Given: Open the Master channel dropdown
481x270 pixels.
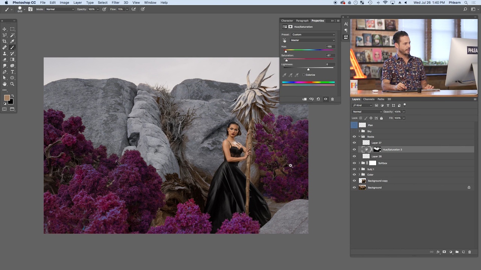Looking at the screenshot, I should (x=312, y=40).
